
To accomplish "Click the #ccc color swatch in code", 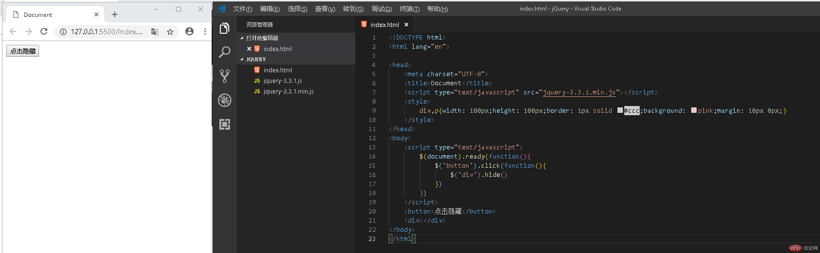I will coord(620,110).
